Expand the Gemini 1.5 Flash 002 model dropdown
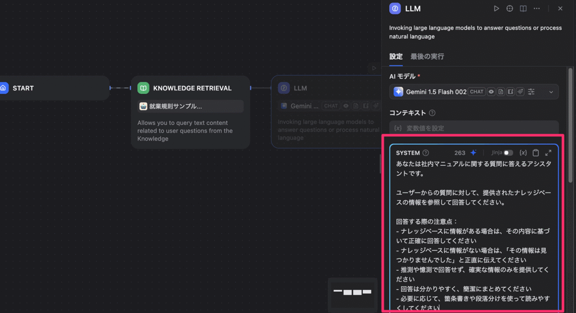The image size is (576, 313). point(551,92)
